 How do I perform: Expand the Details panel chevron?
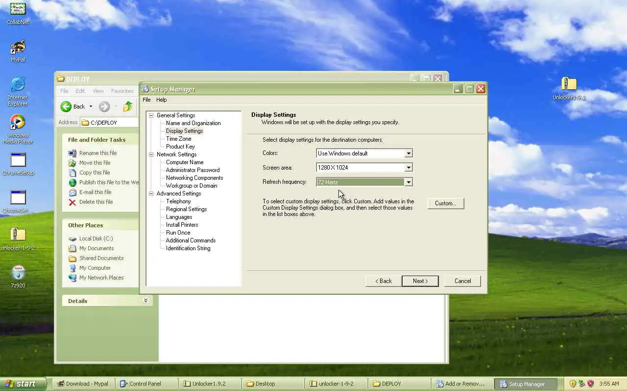point(145,301)
